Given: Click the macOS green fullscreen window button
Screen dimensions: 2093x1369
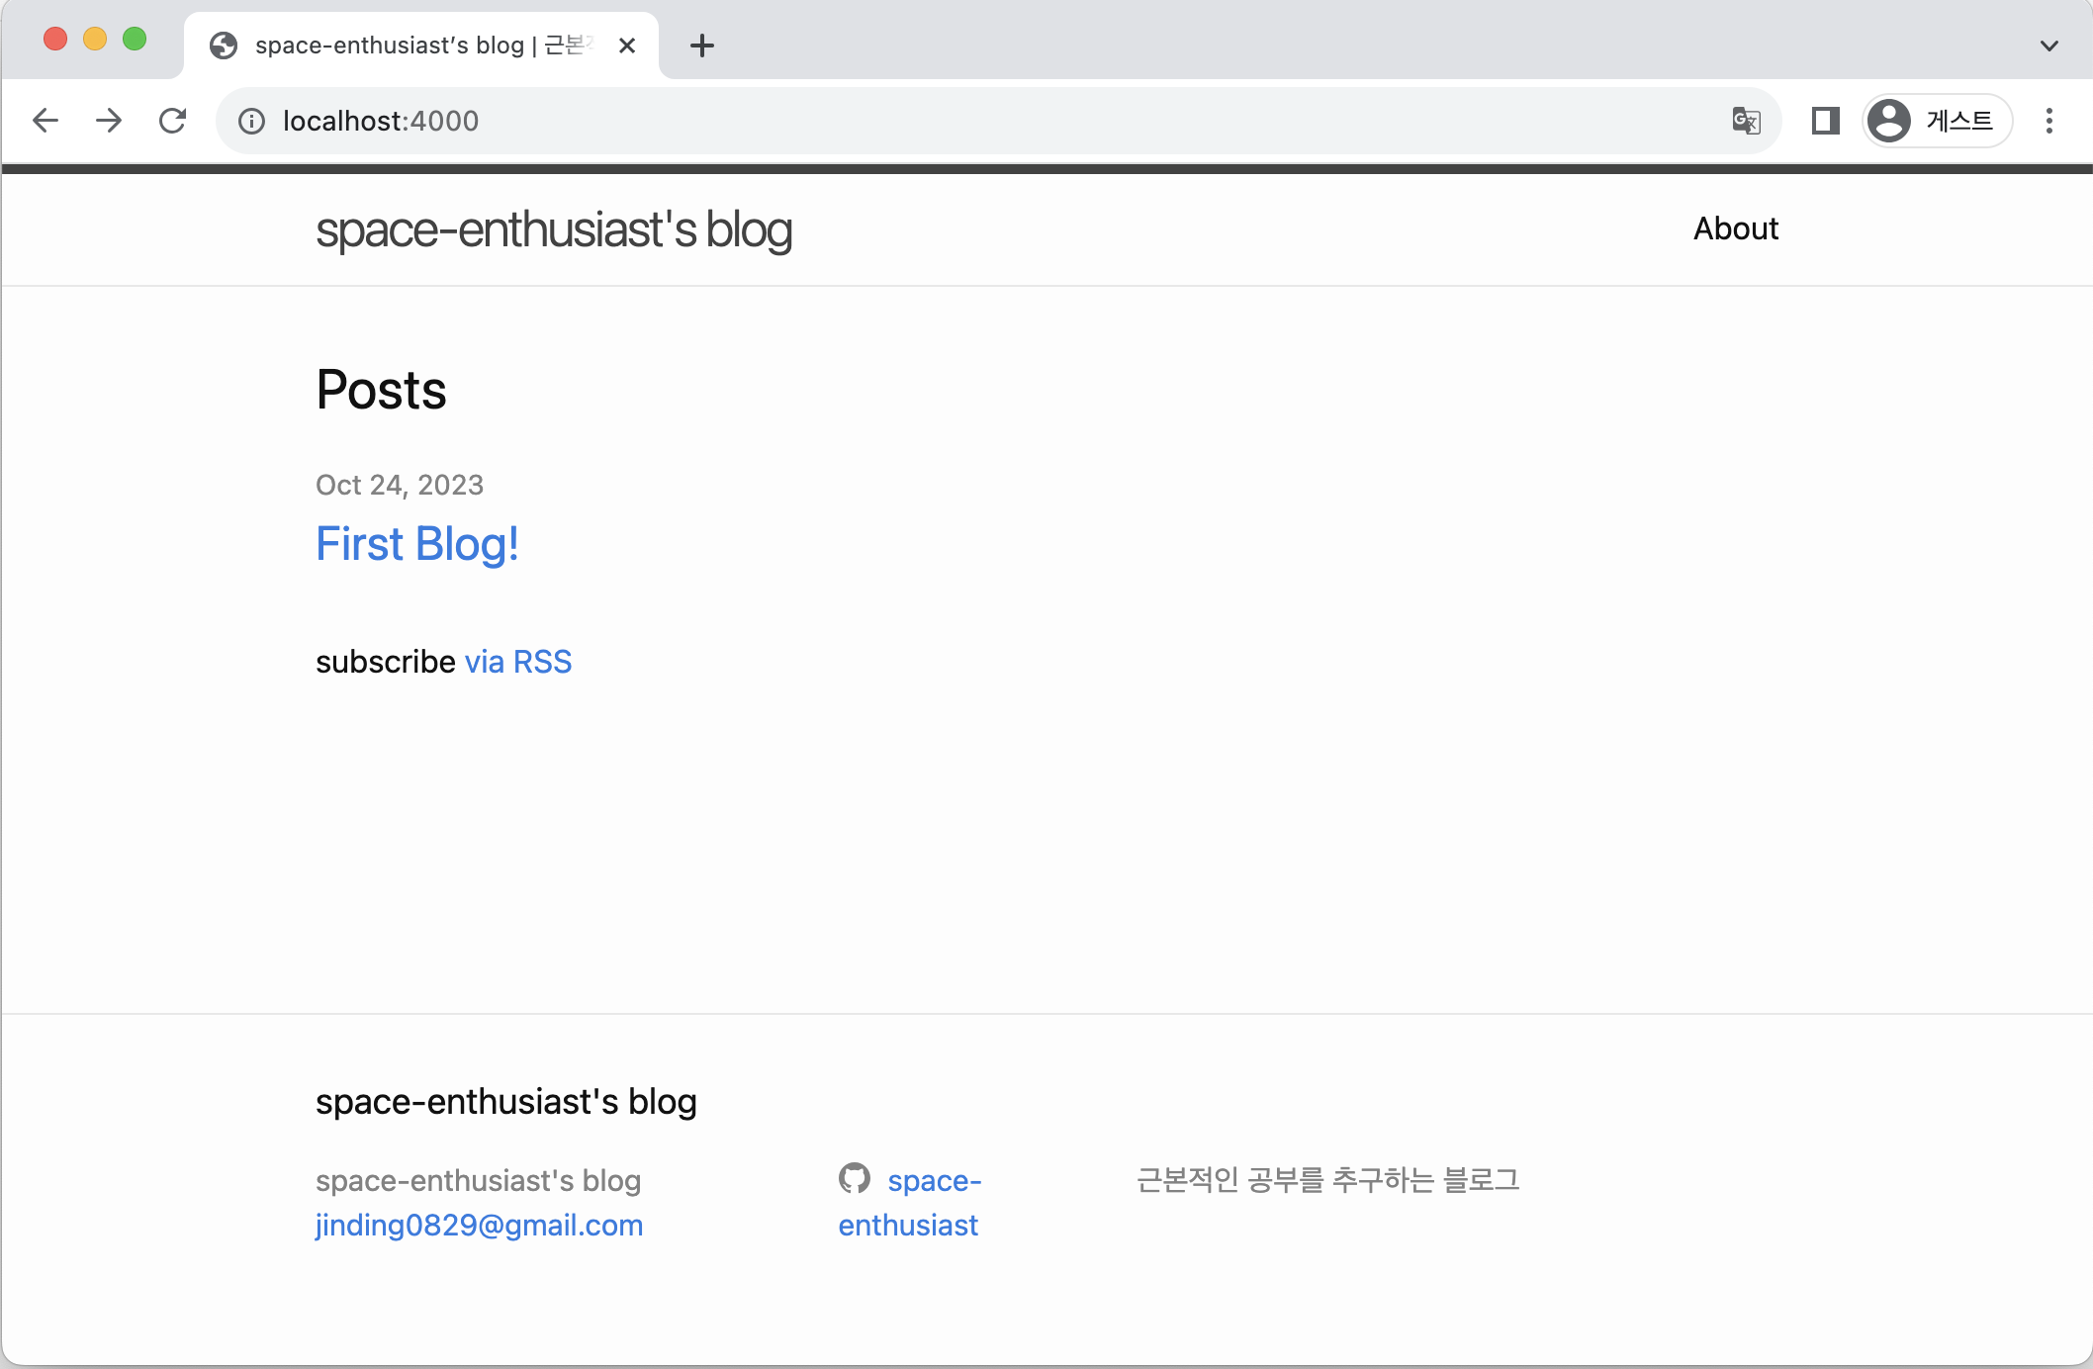Looking at the screenshot, I should click(x=135, y=39).
